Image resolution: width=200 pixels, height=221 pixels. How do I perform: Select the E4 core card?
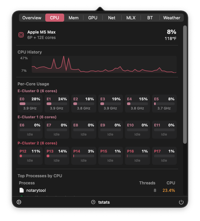coord(137,104)
